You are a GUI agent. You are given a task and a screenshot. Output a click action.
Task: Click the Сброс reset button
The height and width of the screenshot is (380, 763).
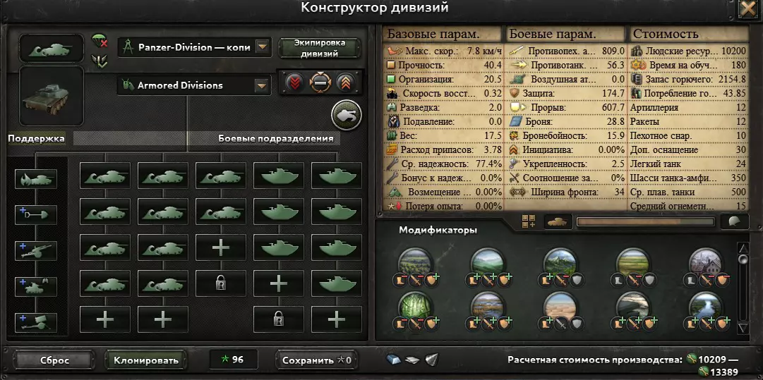click(54, 360)
